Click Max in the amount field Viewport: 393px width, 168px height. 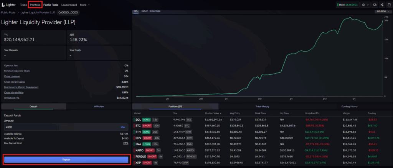click(123, 127)
